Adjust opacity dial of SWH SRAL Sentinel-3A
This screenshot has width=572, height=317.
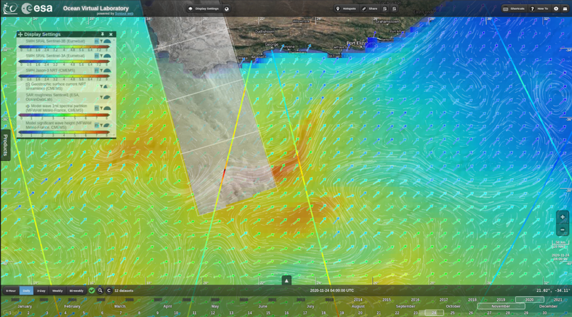point(107,56)
